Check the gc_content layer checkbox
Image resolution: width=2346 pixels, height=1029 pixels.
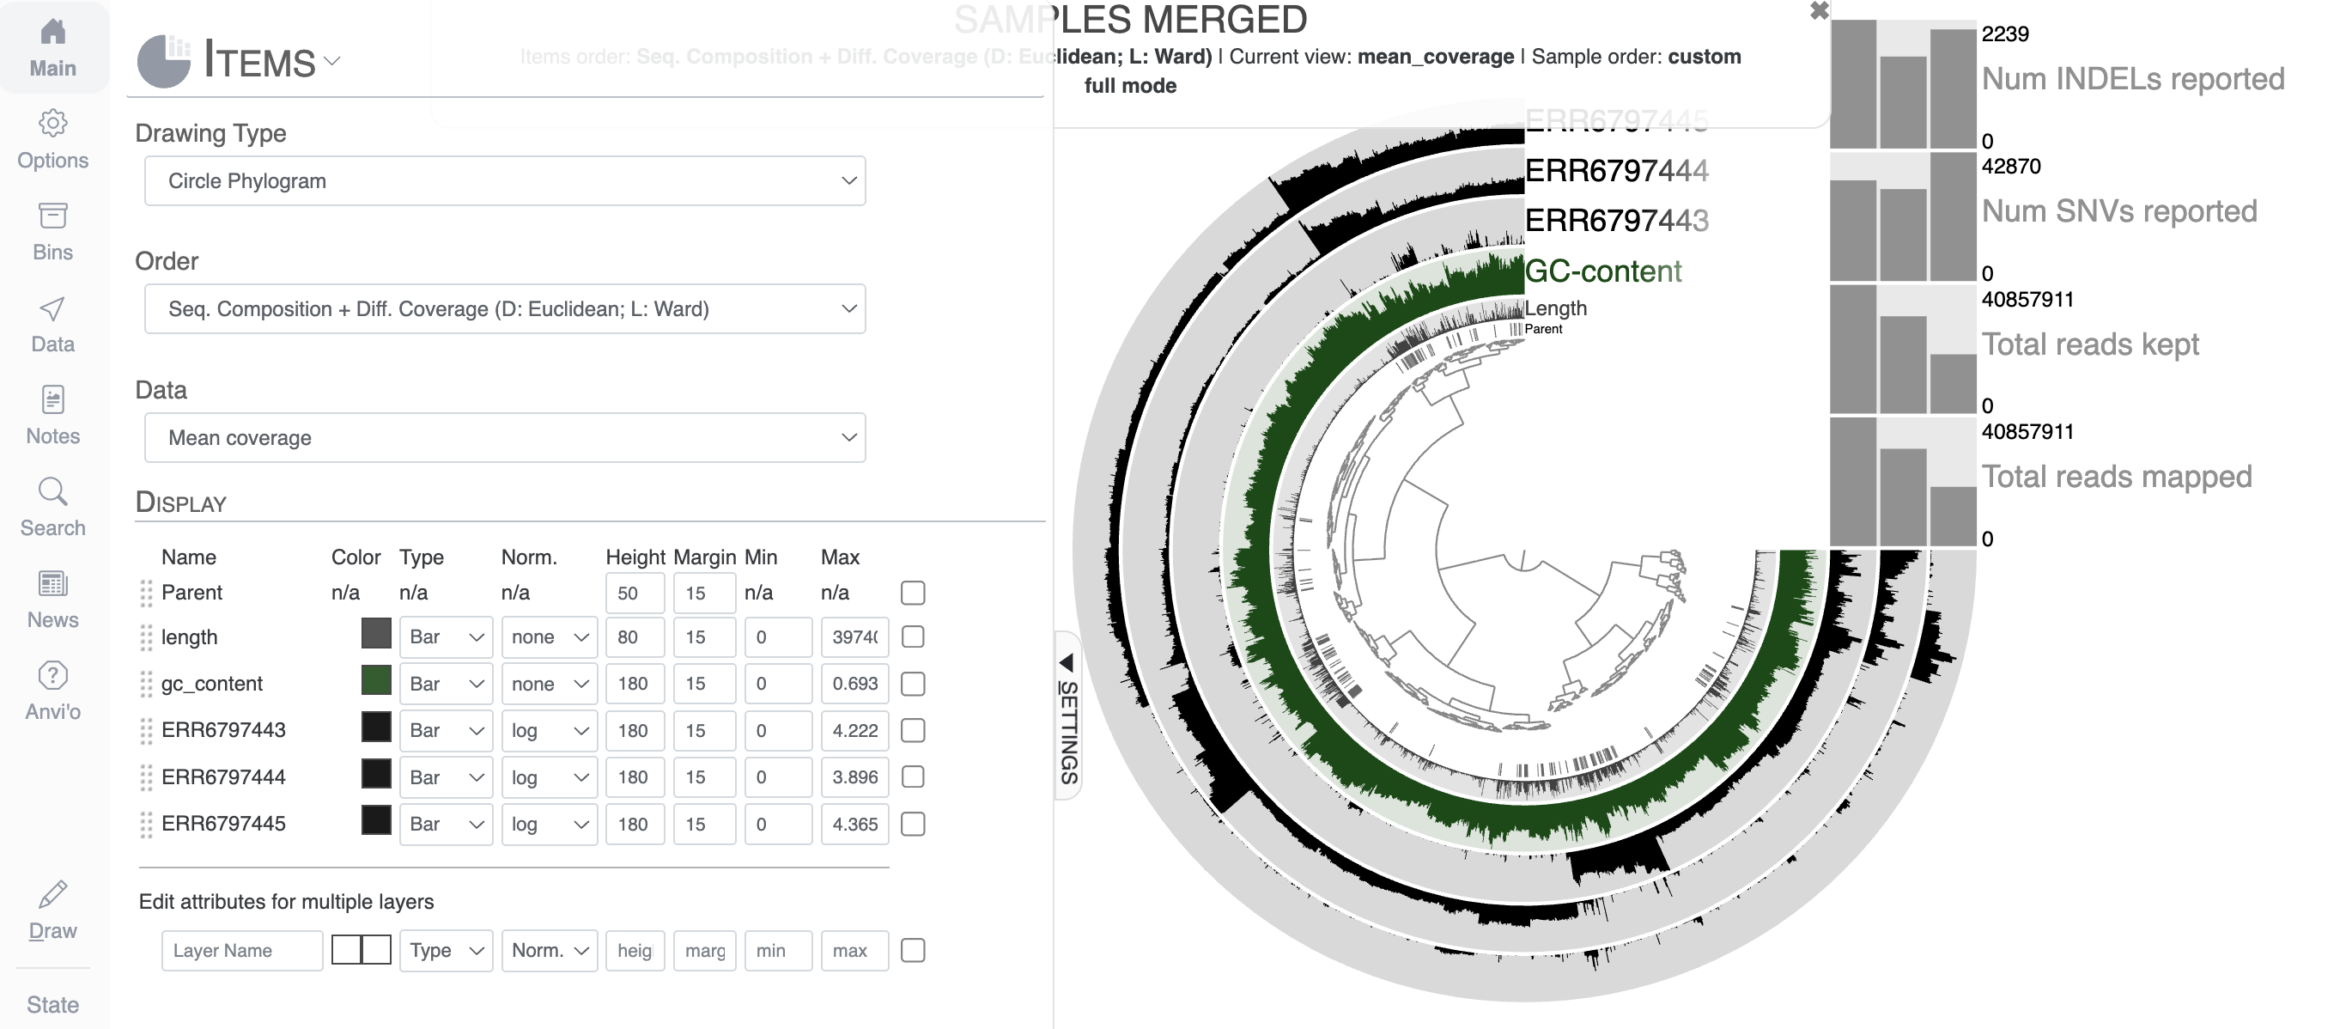coord(913,684)
